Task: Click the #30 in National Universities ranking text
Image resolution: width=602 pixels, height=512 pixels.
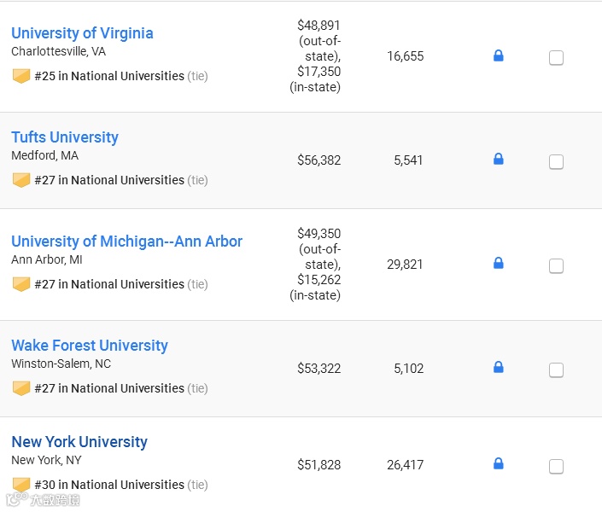Action: [x=109, y=485]
